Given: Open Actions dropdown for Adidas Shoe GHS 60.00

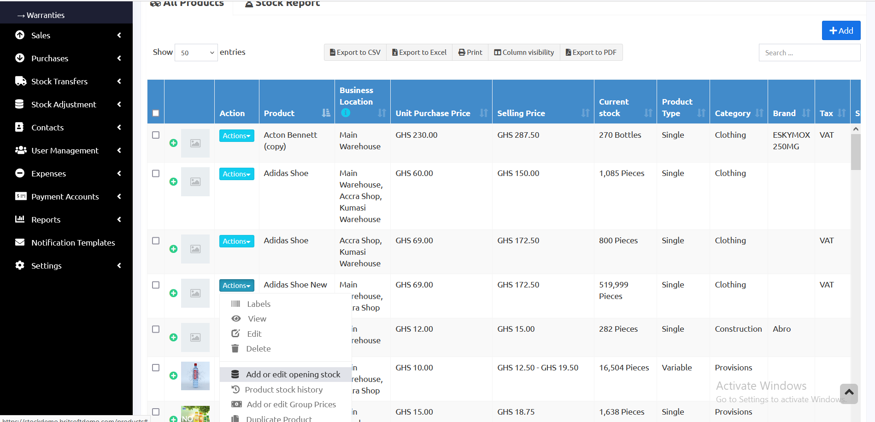Looking at the screenshot, I should (x=236, y=174).
